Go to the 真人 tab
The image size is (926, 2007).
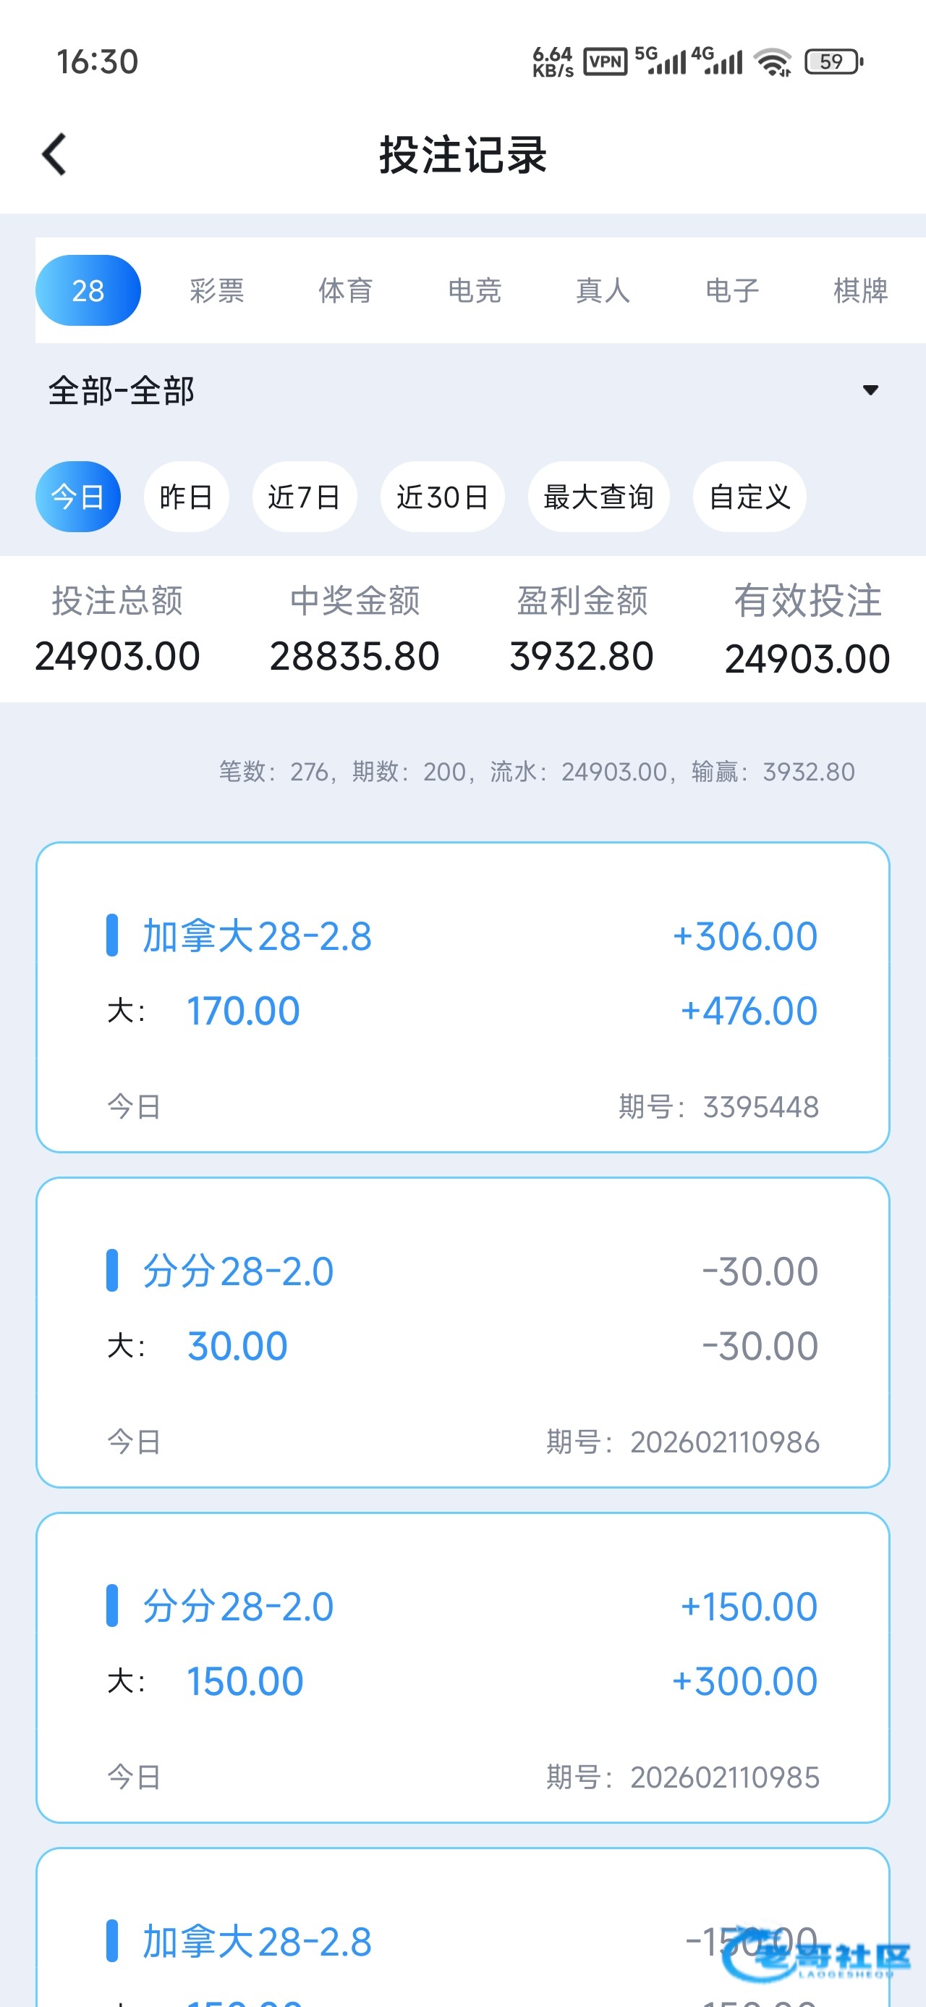pyautogui.click(x=603, y=290)
